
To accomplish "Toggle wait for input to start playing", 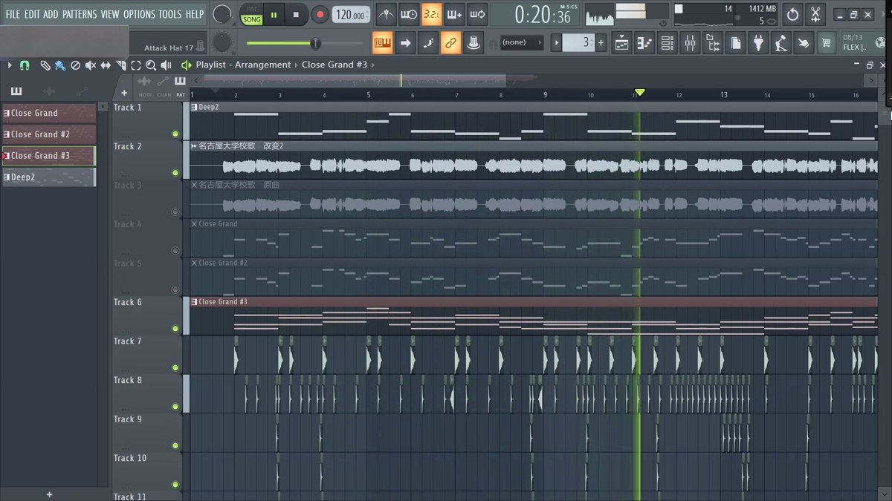I will (408, 14).
